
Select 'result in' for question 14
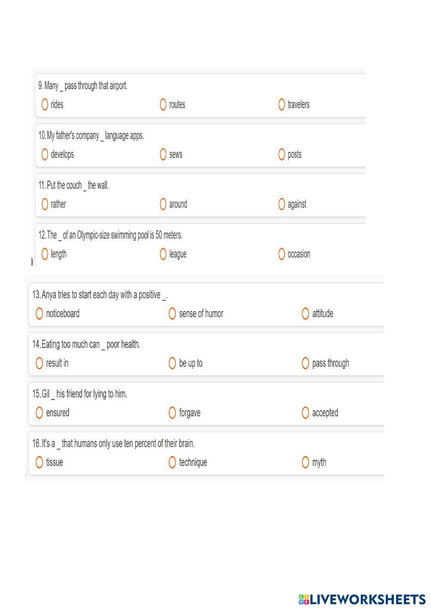click(x=40, y=363)
